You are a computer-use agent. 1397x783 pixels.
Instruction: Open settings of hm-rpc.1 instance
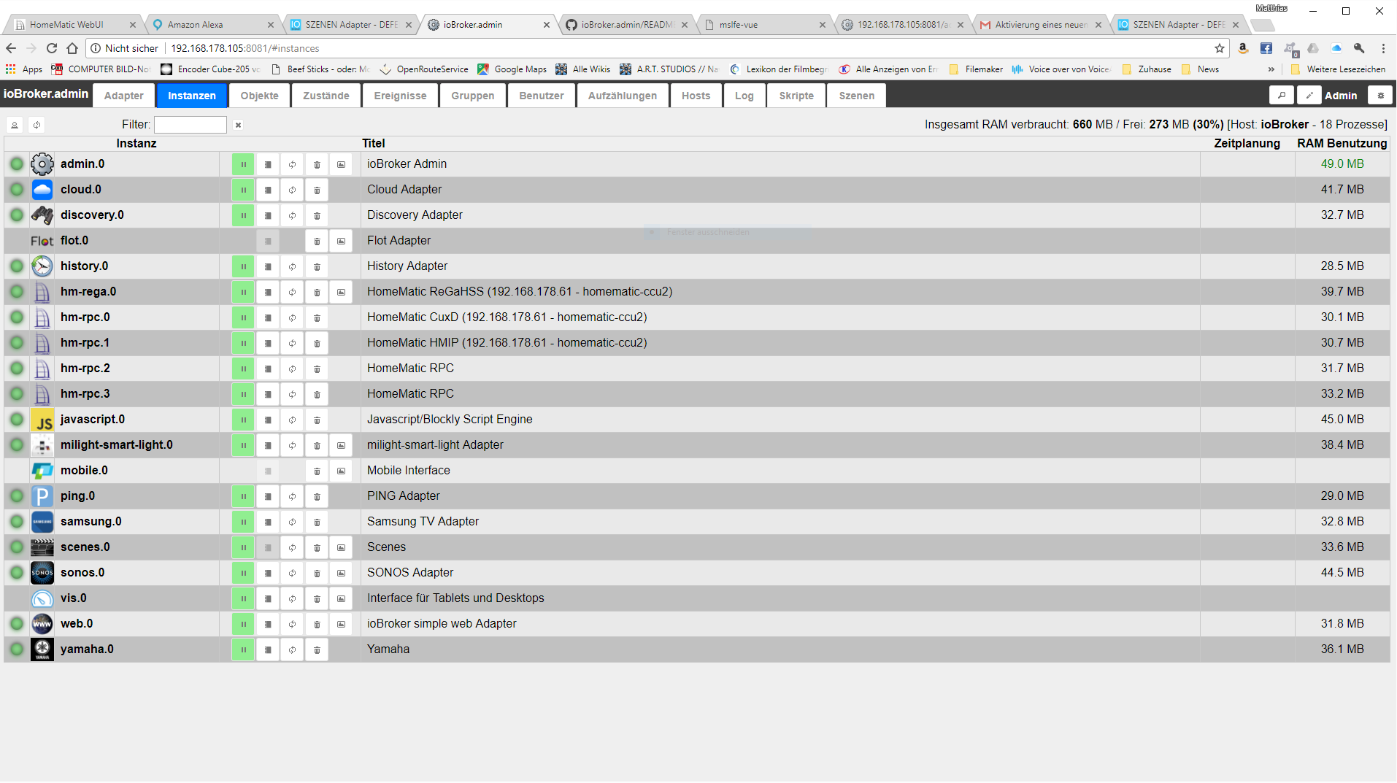click(268, 343)
